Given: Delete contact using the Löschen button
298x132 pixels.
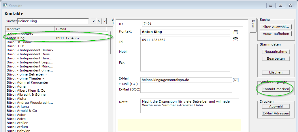Looking at the screenshot, I should 276,72.
